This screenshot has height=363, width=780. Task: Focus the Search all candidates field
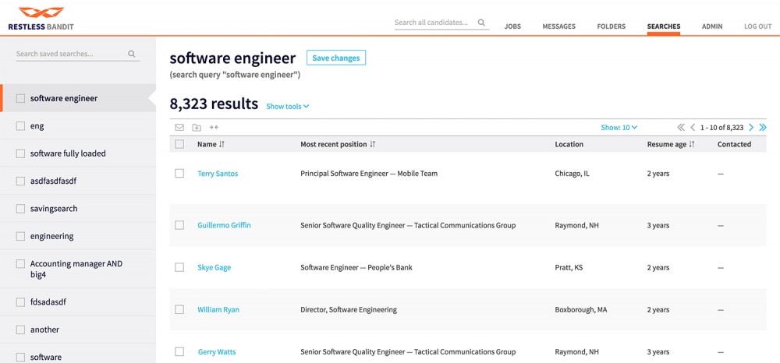tap(433, 23)
